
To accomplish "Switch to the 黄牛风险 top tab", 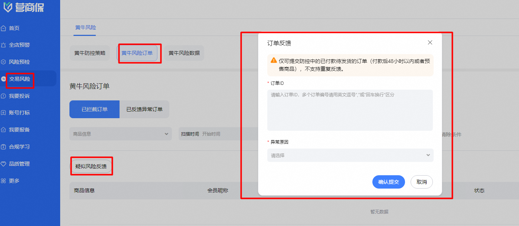I will [x=85, y=27].
